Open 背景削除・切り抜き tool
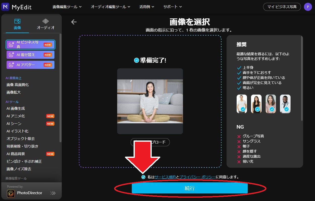 22,146
